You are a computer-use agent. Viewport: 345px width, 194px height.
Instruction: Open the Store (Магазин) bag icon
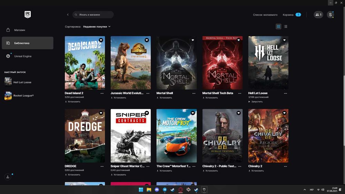click(x=8, y=30)
